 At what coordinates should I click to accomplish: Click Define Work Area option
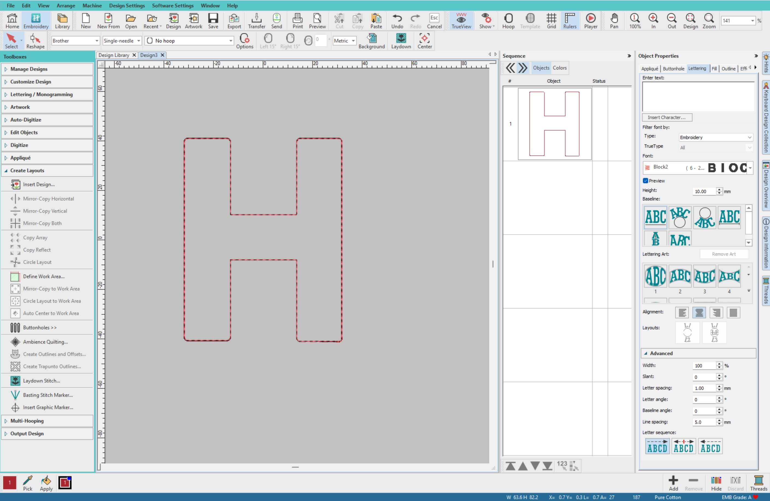pyautogui.click(x=44, y=276)
